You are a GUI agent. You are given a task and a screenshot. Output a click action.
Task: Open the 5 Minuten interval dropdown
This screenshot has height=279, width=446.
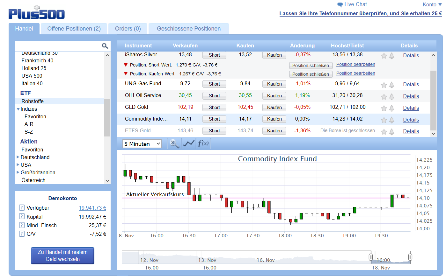(x=142, y=144)
